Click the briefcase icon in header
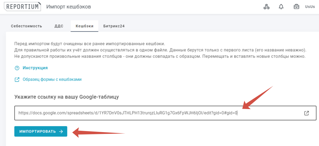 296,7
